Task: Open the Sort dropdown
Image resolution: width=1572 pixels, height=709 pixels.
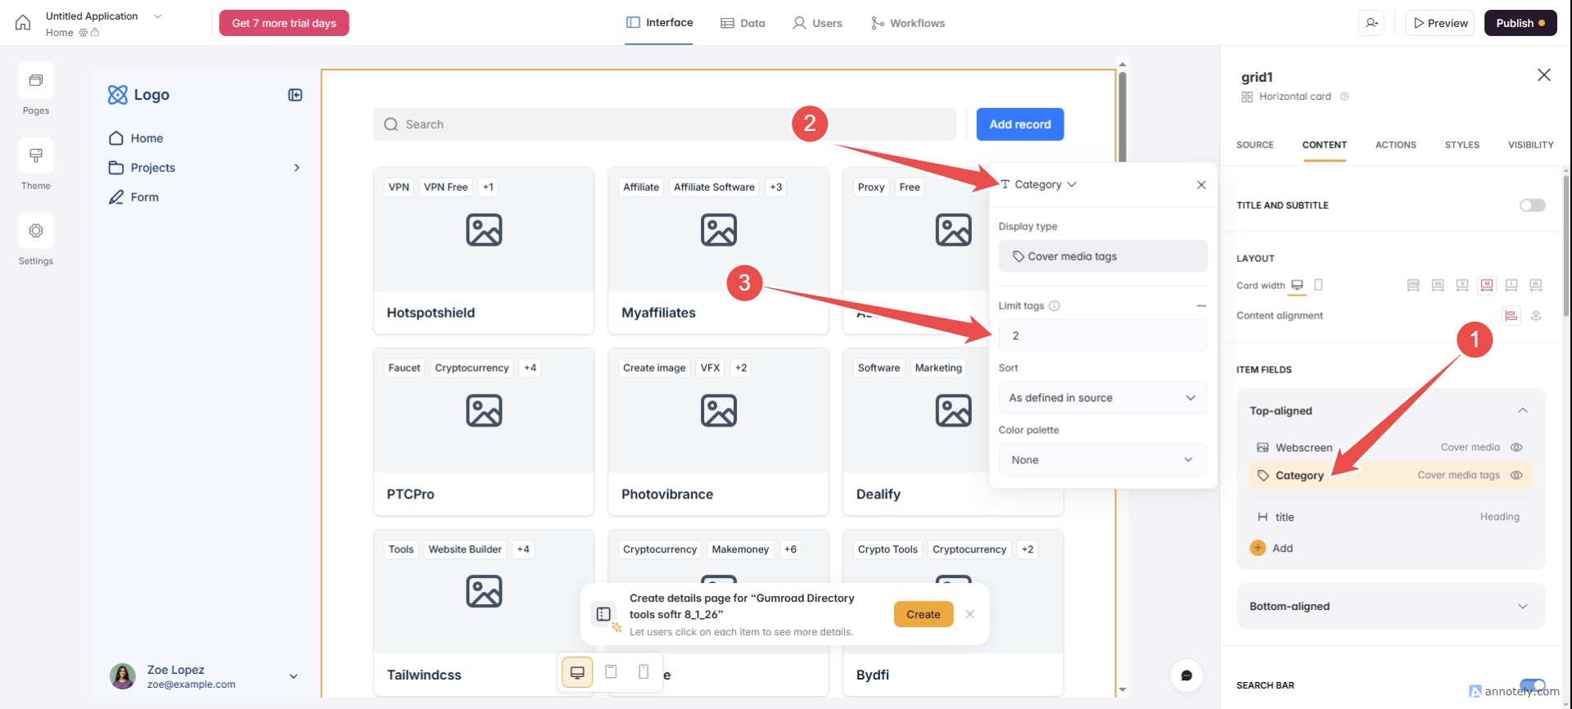Action: tap(1102, 398)
